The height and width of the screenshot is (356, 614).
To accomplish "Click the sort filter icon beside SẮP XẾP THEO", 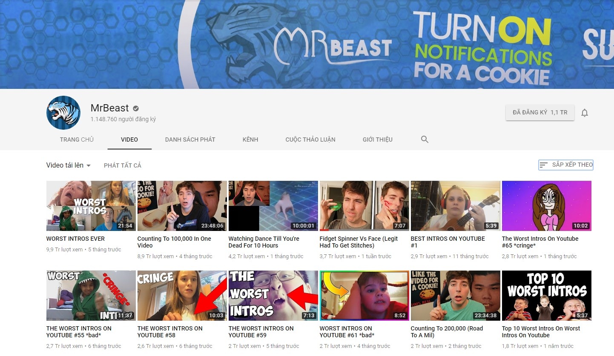I will pos(544,165).
